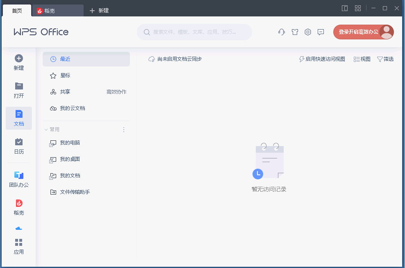The image size is (405, 268).
Task: Open the 稻壳 icon in left sidebar
Action: 19,203
